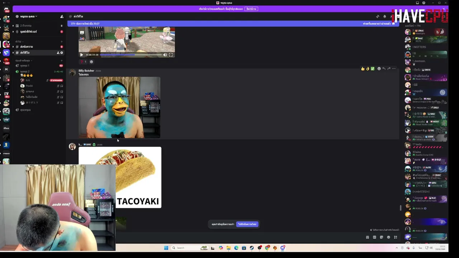Open the server with 91 badge
Screen dimensions: 459x258
pyautogui.click(x=6, y=19)
